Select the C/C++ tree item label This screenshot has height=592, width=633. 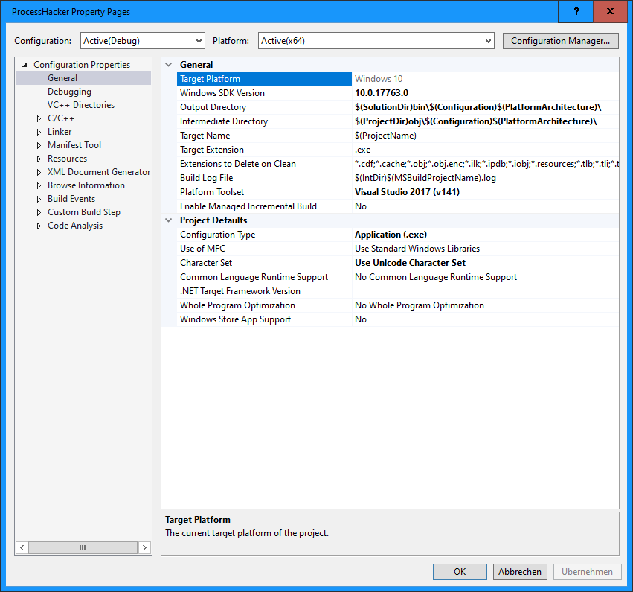(x=61, y=118)
